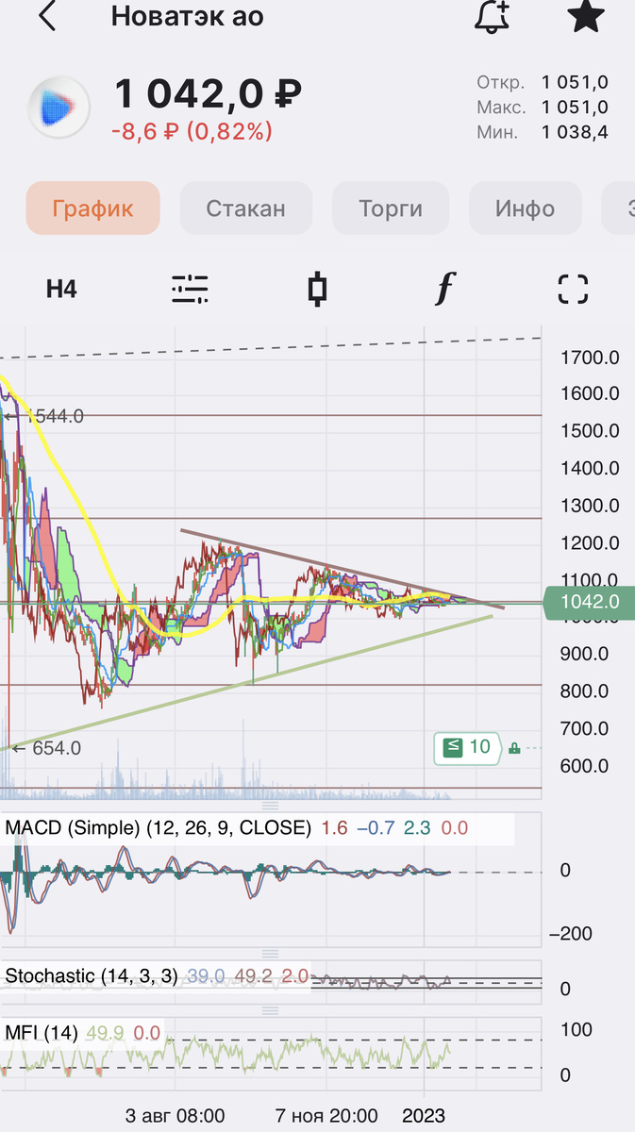Expand the chart to fullscreen
Screen dimensions: 635x1132
pyautogui.click(x=573, y=289)
